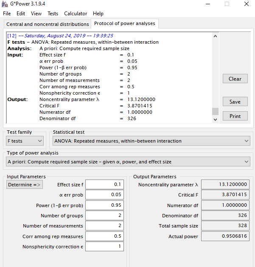Open the Test family dropdown
The height and width of the screenshot is (267, 255).
[x=25, y=141]
